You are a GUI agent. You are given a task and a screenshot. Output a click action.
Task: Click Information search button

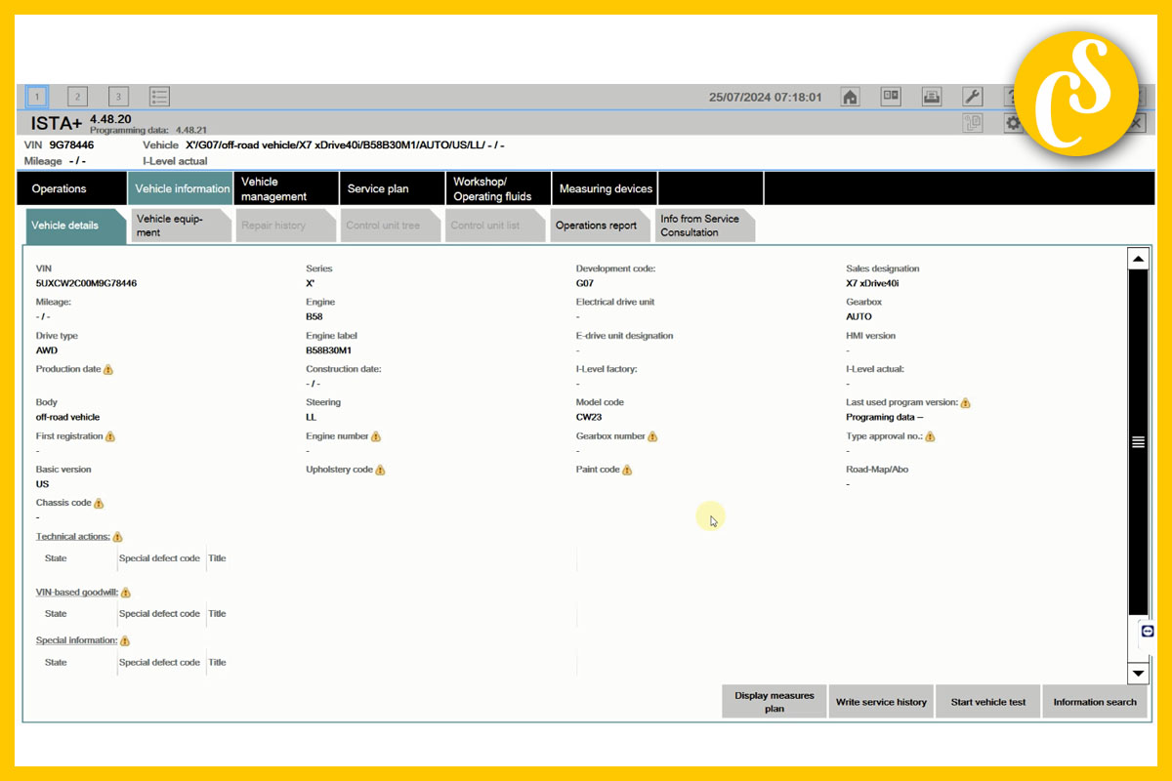coord(1095,702)
